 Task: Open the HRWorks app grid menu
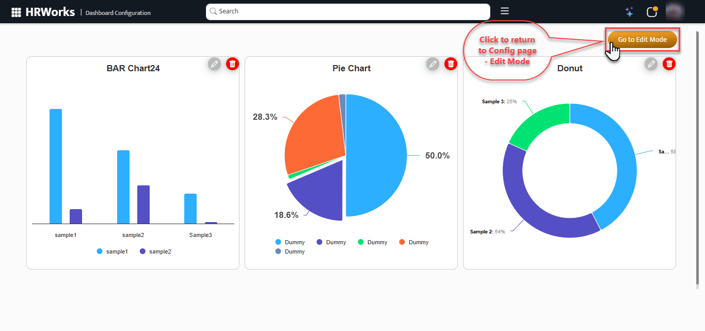tap(16, 12)
